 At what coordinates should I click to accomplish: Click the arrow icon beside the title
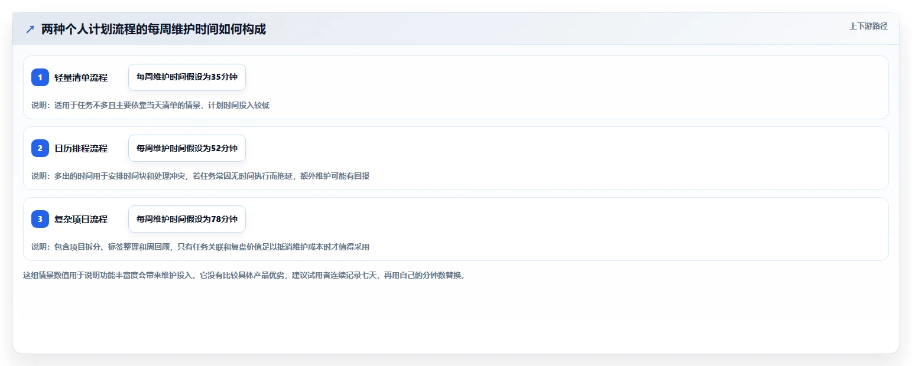(x=30, y=29)
